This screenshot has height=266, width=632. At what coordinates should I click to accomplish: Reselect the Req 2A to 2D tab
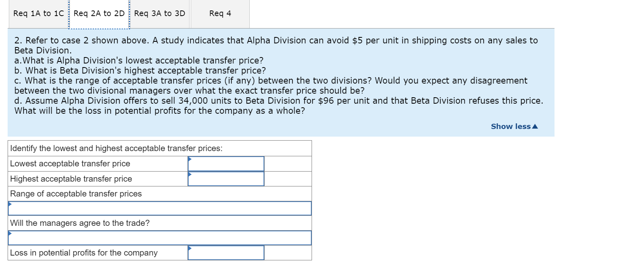99,13
